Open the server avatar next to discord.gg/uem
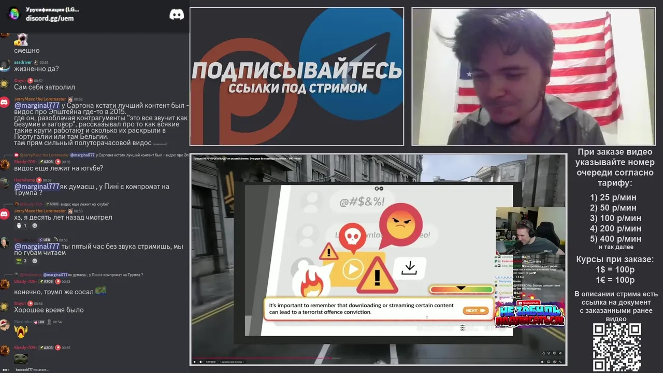 (14, 14)
